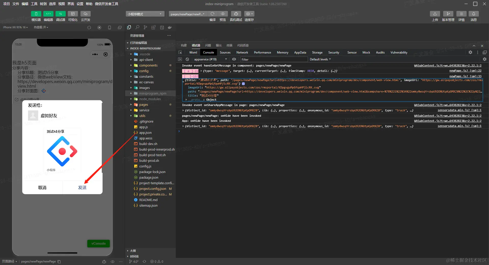
Task: Toggle the Editor (编辑器) panel button
Action: tap(48, 14)
